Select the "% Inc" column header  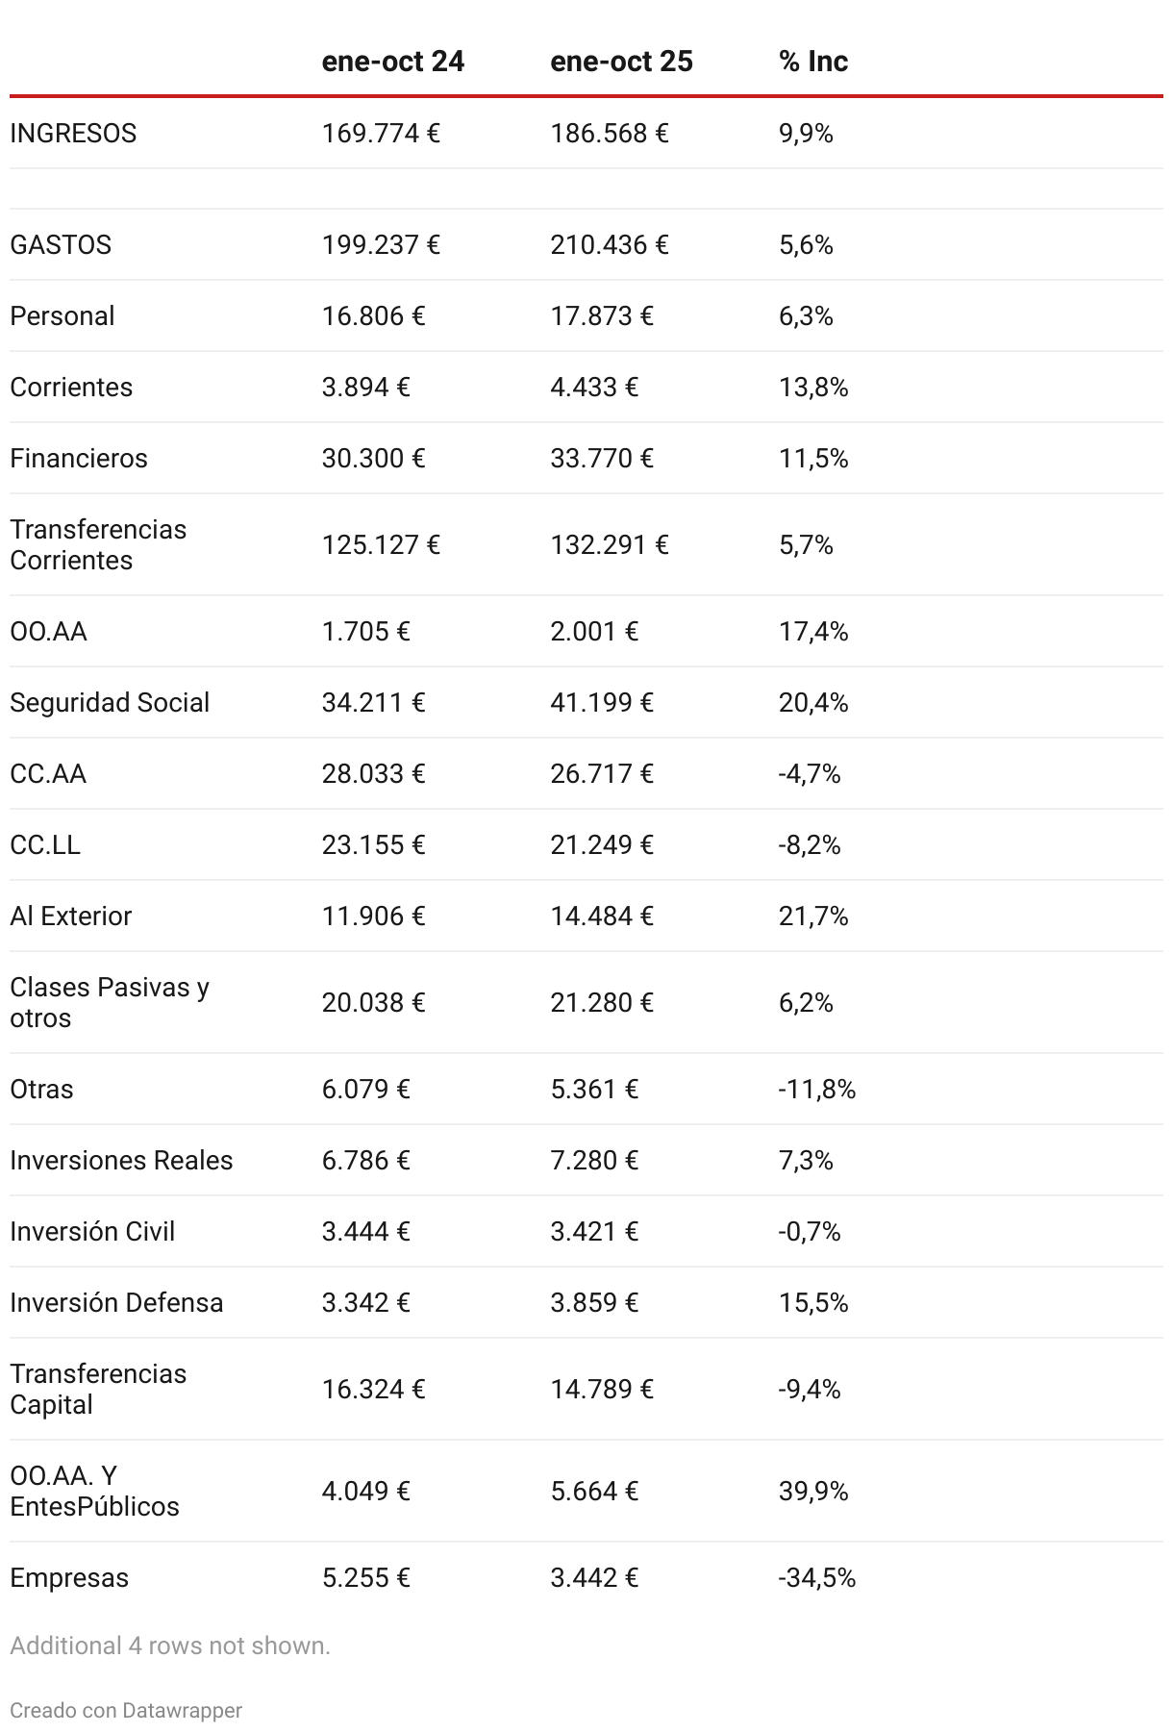click(812, 62)
